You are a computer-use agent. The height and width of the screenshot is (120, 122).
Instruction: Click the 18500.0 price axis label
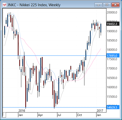click(112, 40)
